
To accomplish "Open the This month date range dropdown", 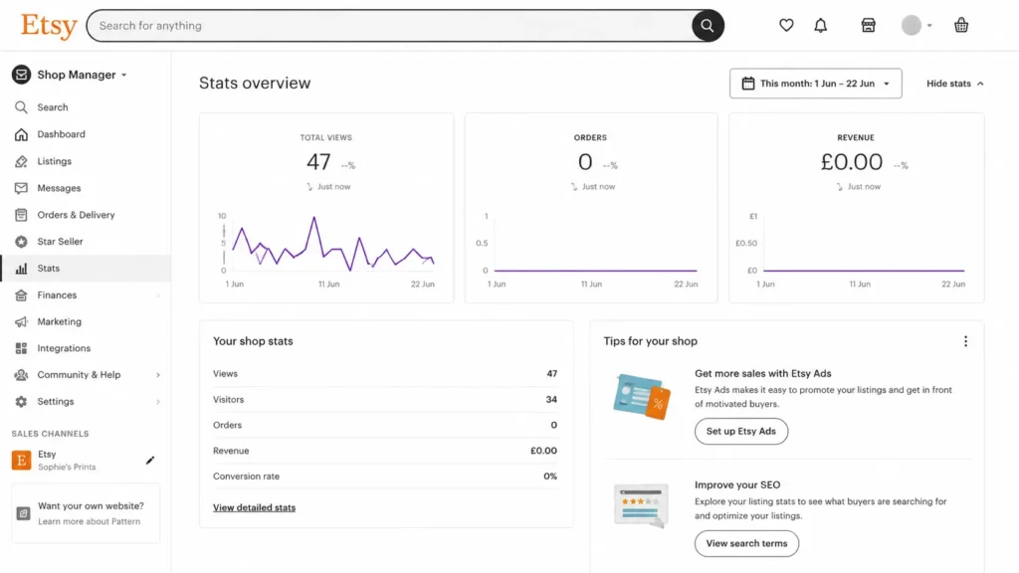I will point(816,84).
